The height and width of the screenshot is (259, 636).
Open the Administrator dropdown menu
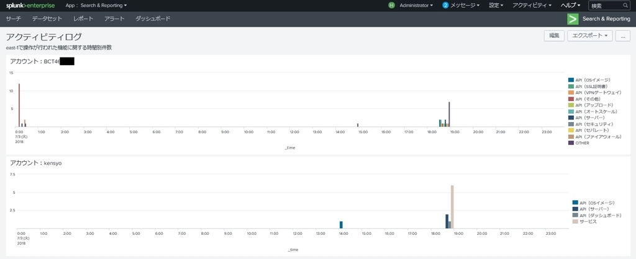(x=416, y=6)
